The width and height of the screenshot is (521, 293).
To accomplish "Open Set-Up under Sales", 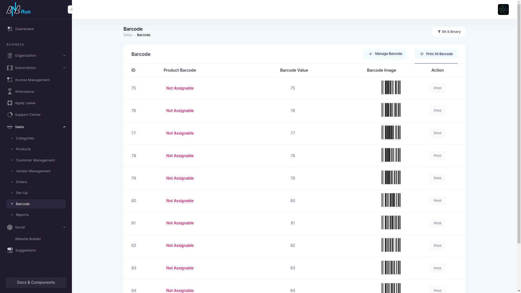I will (36, 193).
